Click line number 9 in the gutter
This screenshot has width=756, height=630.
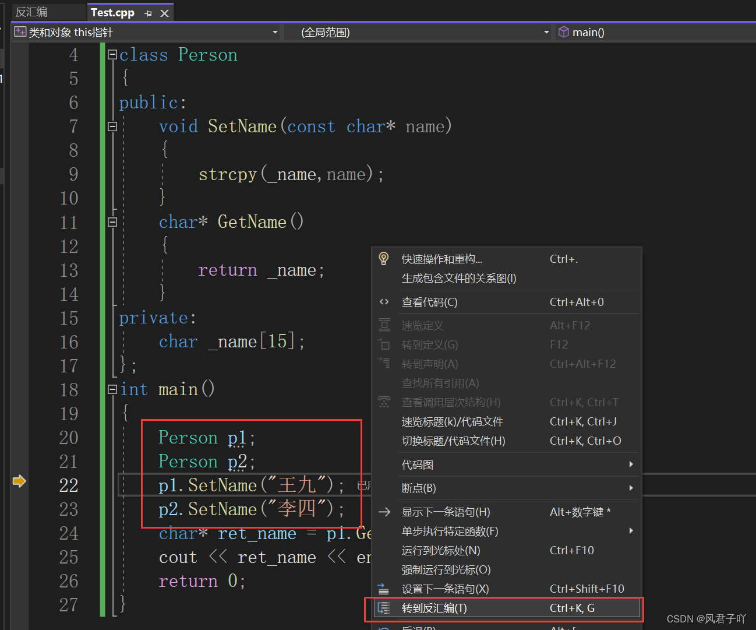73,174
